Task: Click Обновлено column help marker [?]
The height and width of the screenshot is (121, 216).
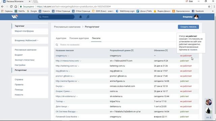Action: coord(166,50)
